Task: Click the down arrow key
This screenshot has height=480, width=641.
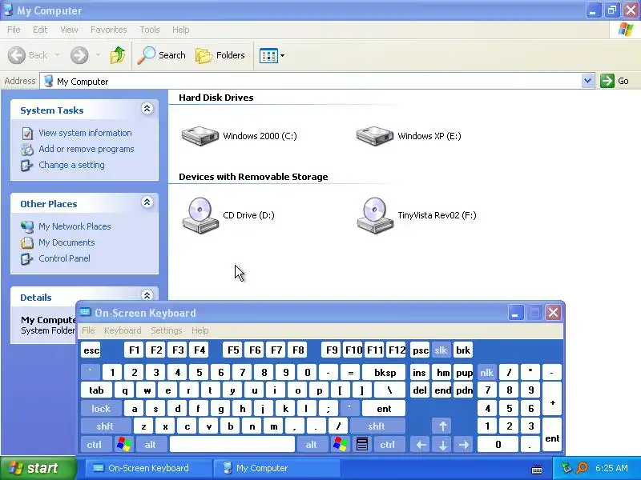Action: point(443,445)
